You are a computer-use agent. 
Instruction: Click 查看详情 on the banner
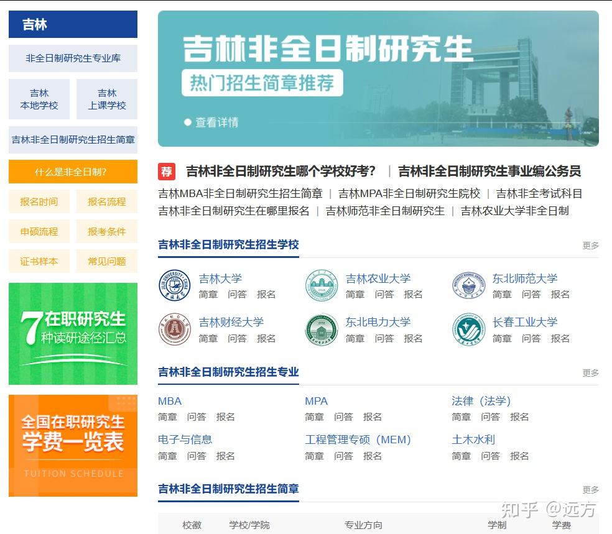(211, 122)
